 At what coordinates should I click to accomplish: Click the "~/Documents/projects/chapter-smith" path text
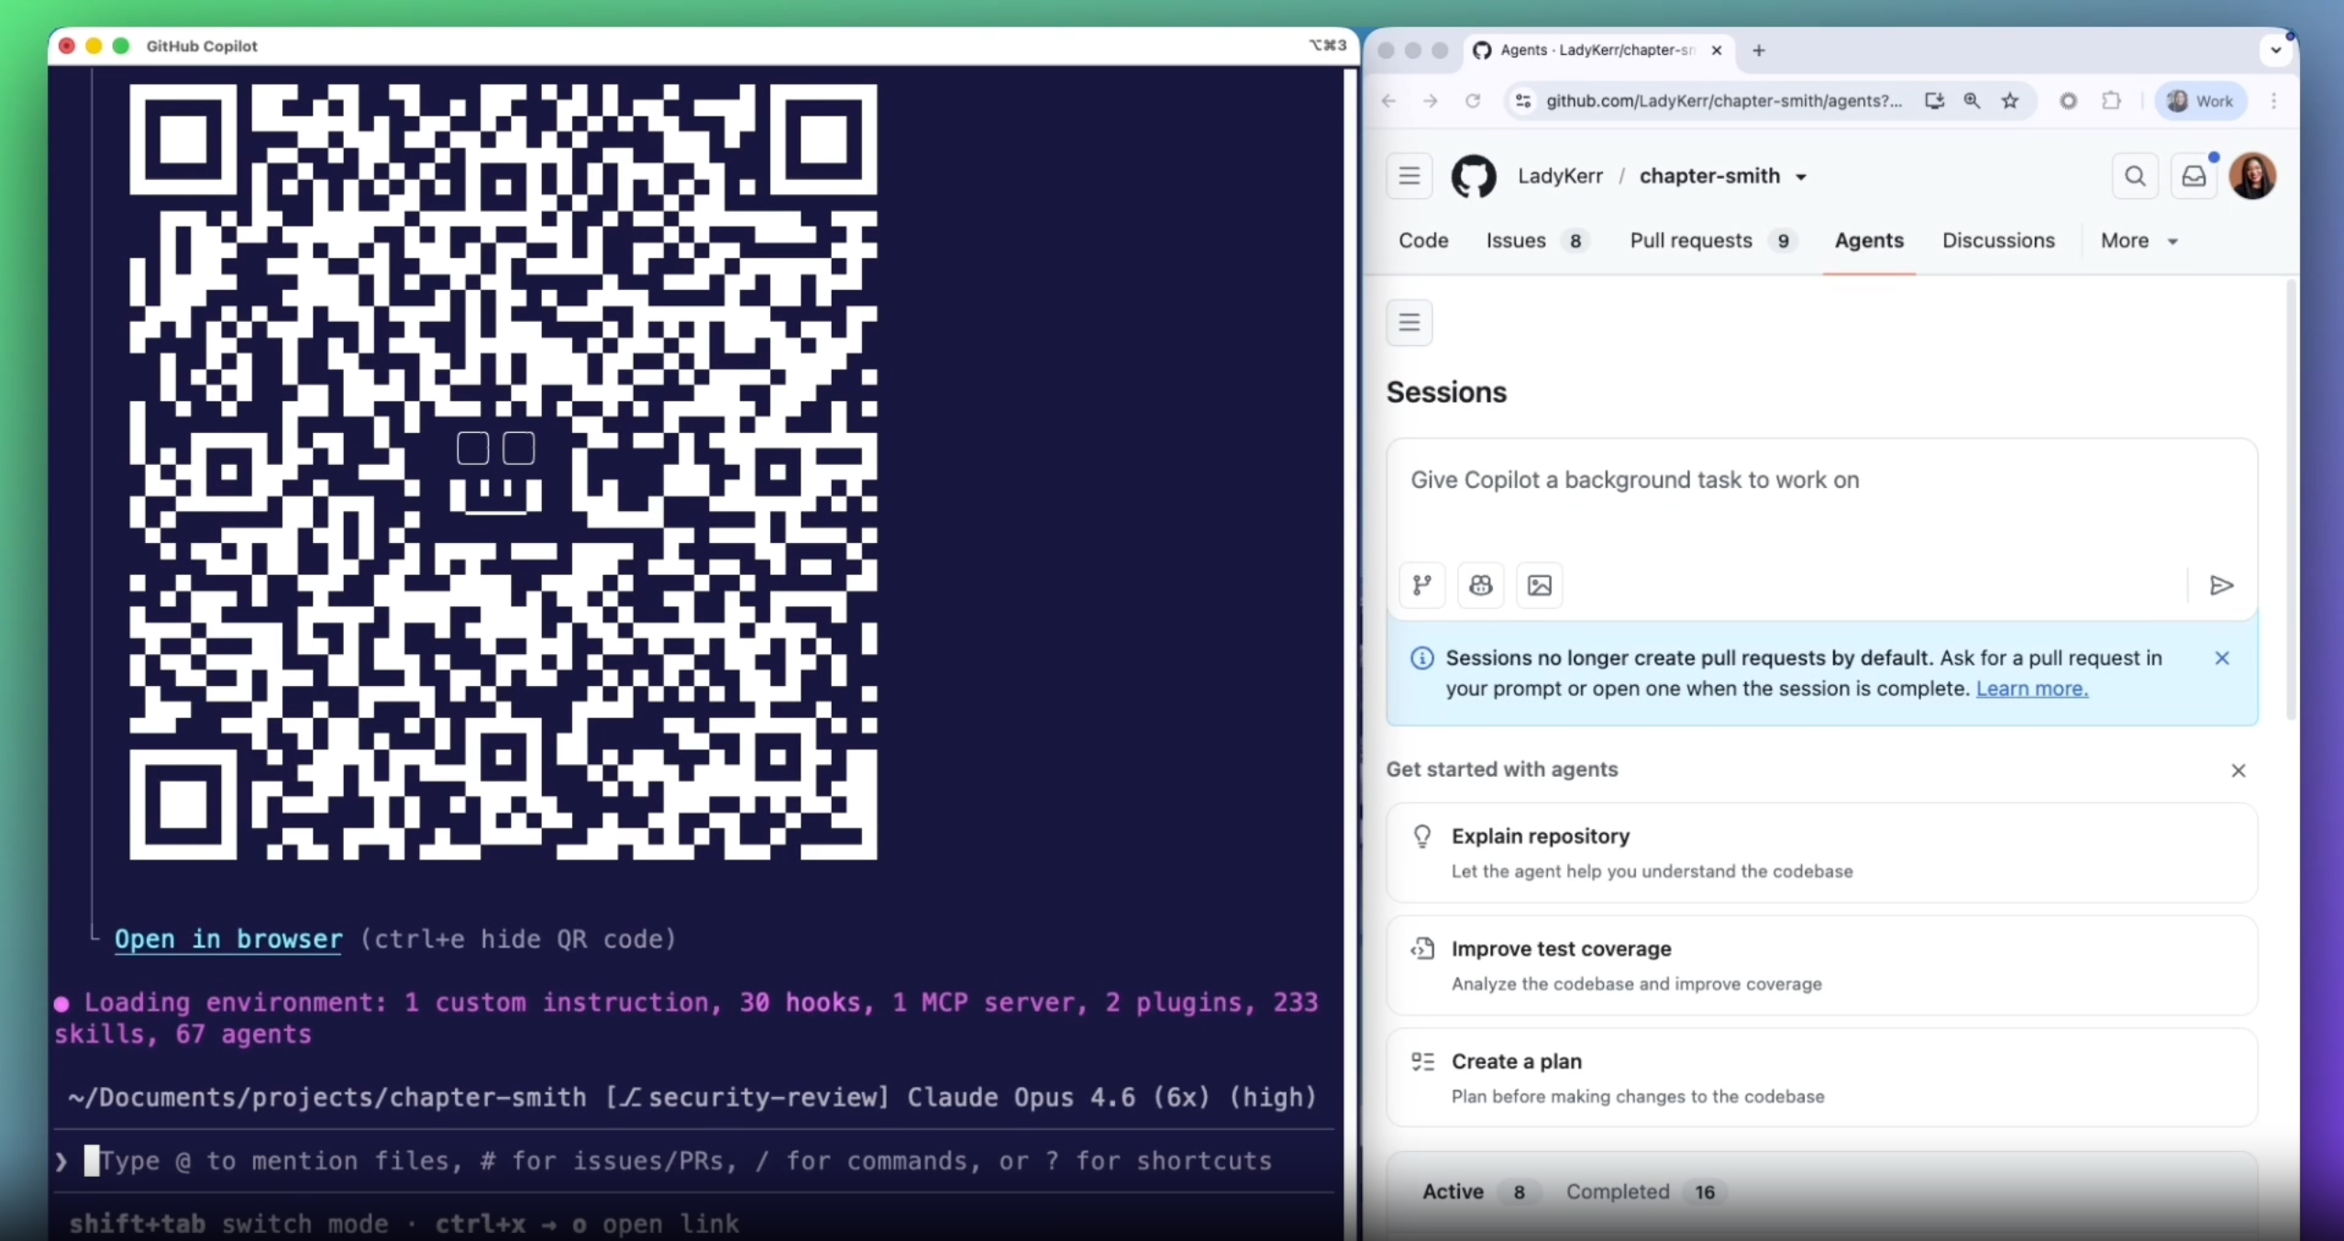pos(326,1098)
